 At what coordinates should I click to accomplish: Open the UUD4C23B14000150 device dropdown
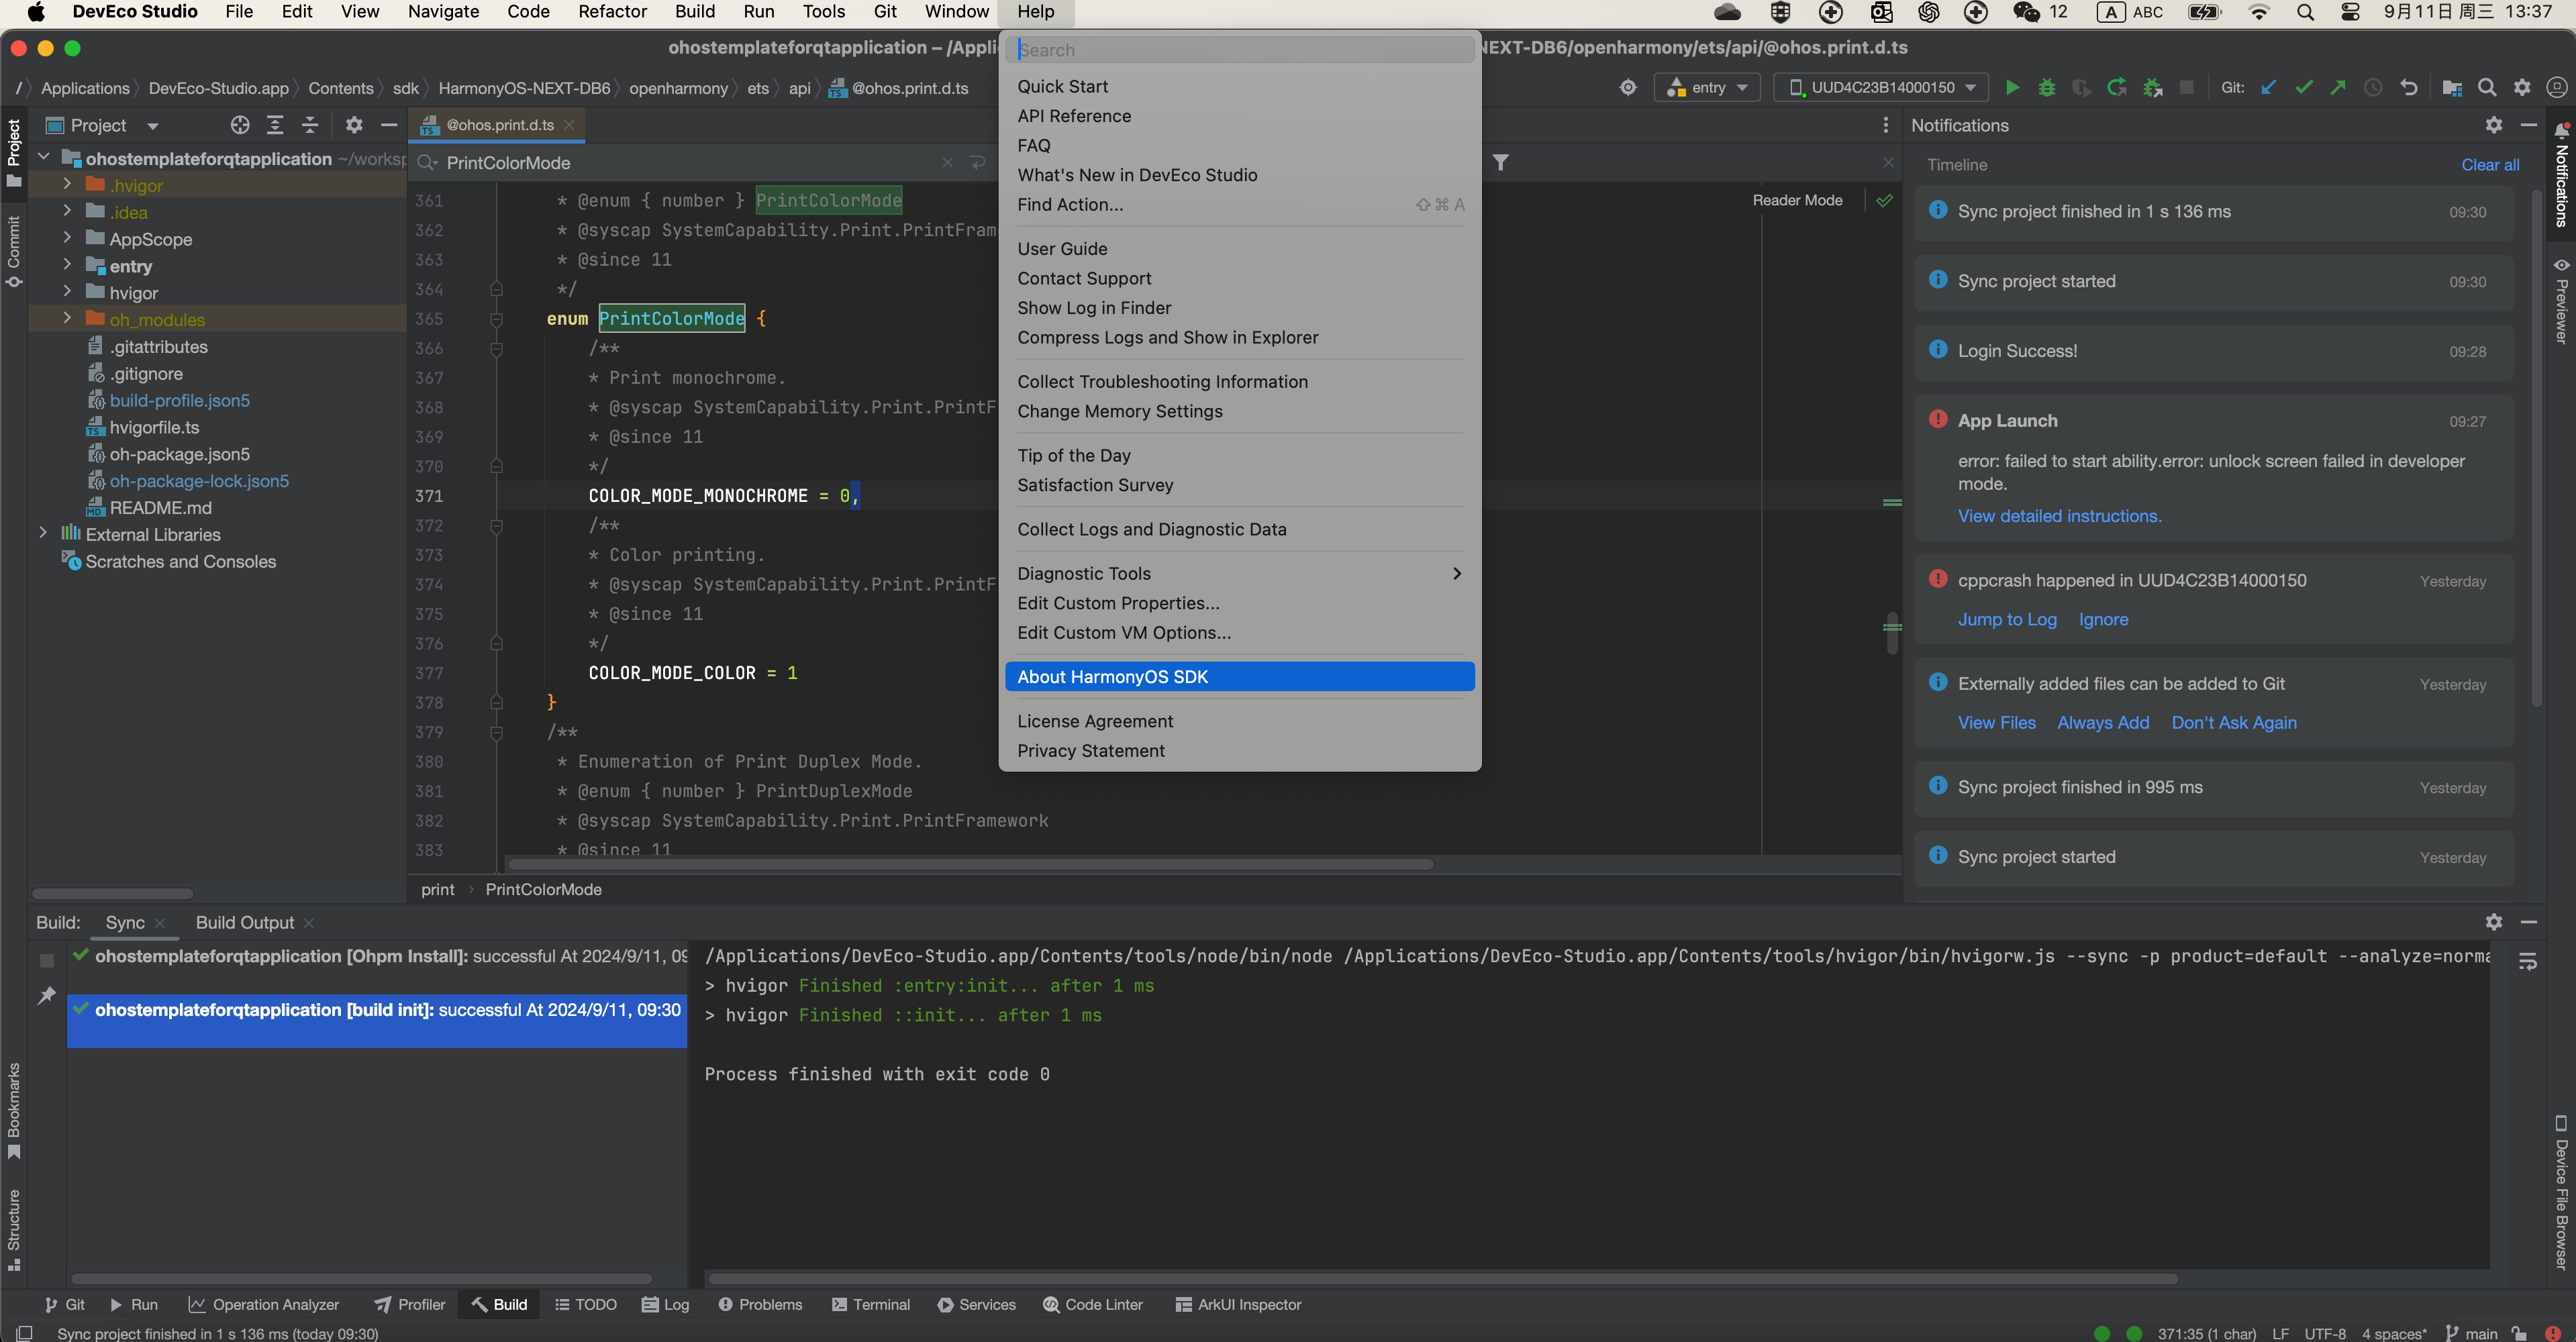click(x=1881, y=88)
